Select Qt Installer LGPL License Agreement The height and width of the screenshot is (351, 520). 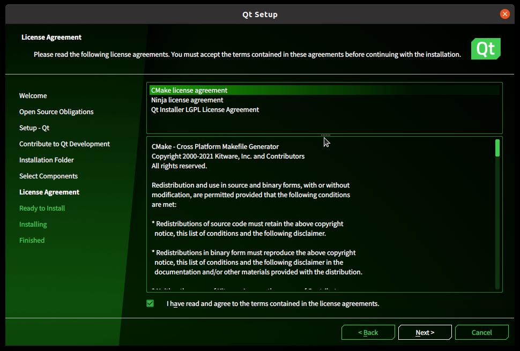pyautogui.click(x=324, y=109)
